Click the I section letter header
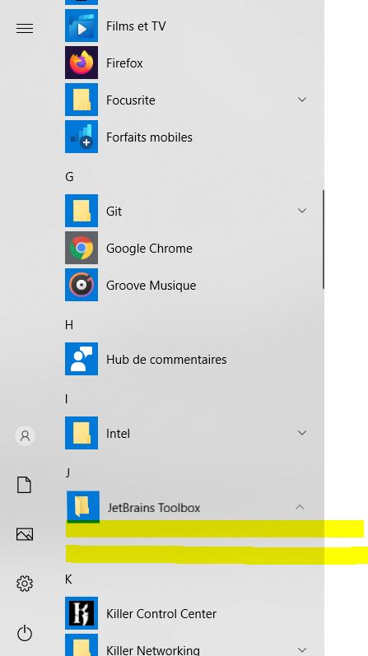Screen dimensions: 368x656 click(66, 399)
